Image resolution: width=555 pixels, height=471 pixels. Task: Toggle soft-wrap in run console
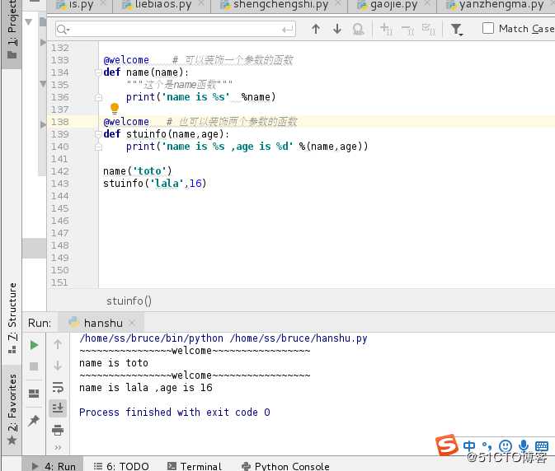58,387
